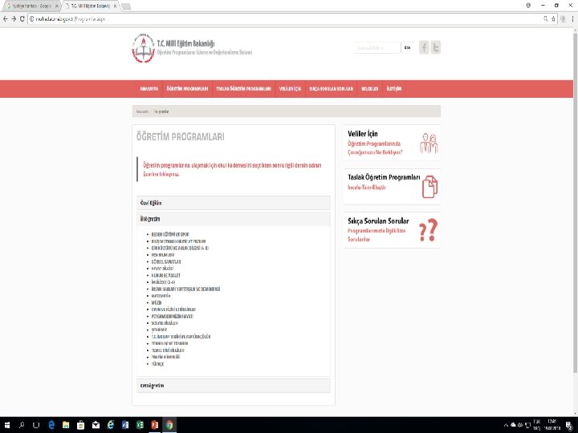
Task: Open the DİN KÜLTÜRÜ VE AHLAK BİLGİSİ program
Action: pyautogui.click(x=180, y=248)
